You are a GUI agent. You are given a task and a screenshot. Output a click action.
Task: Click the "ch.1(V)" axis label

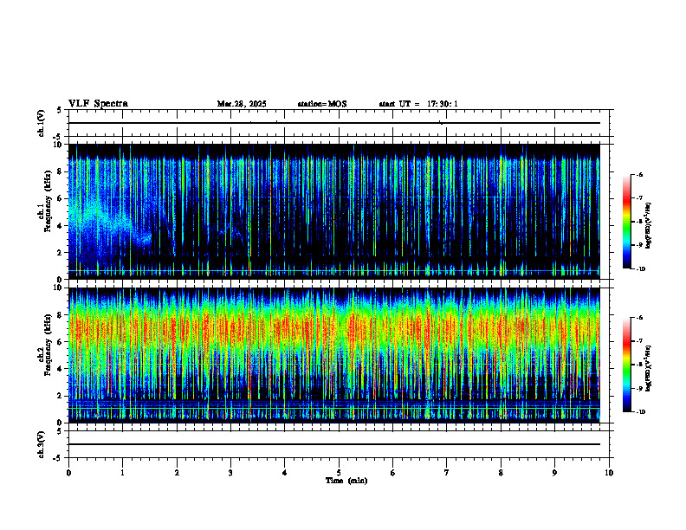coord(41,123)
